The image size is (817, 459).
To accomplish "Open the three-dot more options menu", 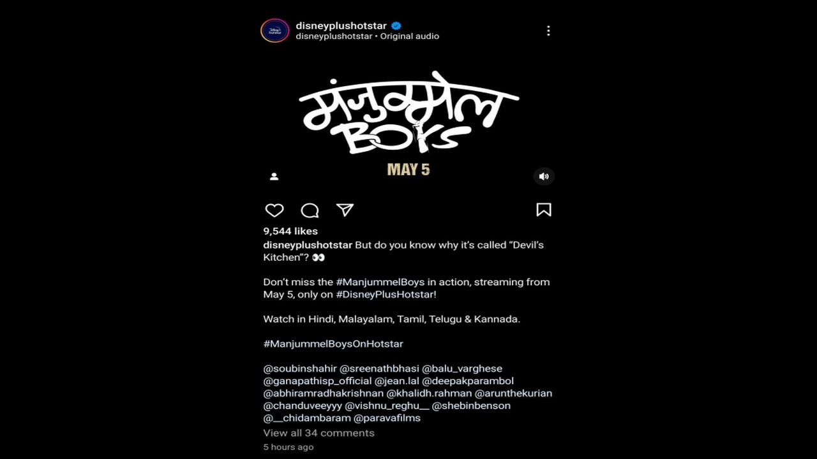I will (548, 31).
